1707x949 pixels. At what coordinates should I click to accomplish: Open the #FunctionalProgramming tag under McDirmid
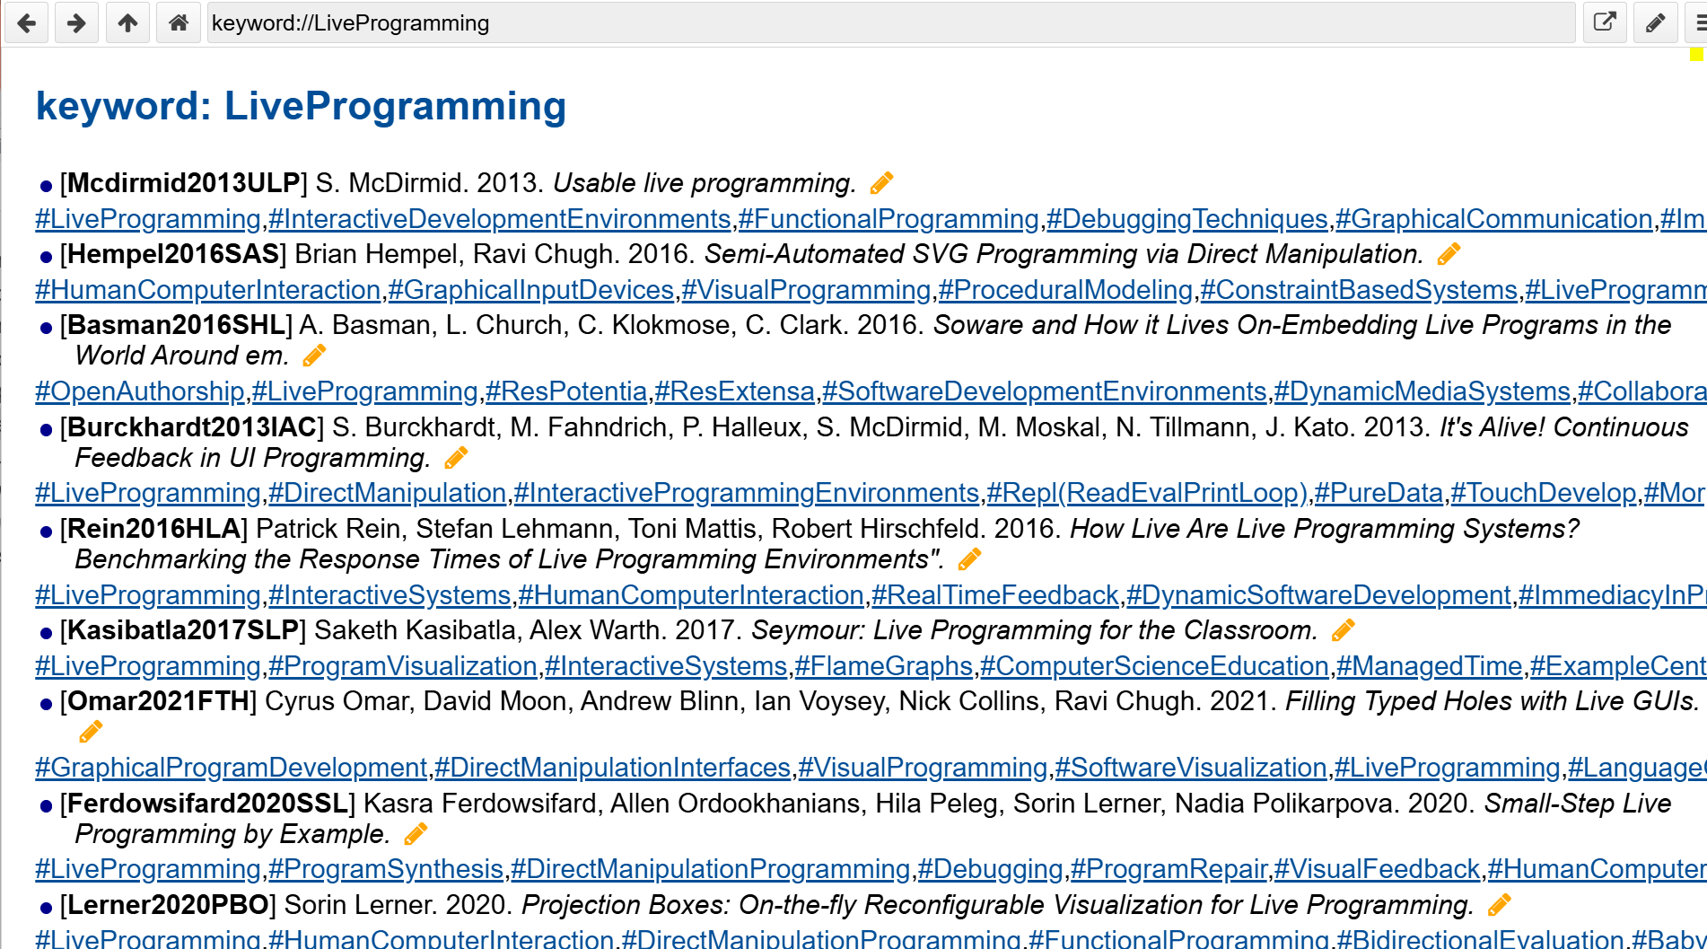[889, 219]
